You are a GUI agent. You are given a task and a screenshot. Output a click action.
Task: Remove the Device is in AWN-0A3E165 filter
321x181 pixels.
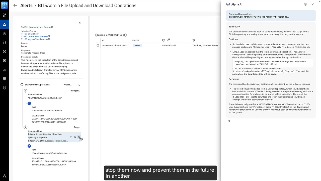point(124,35)
